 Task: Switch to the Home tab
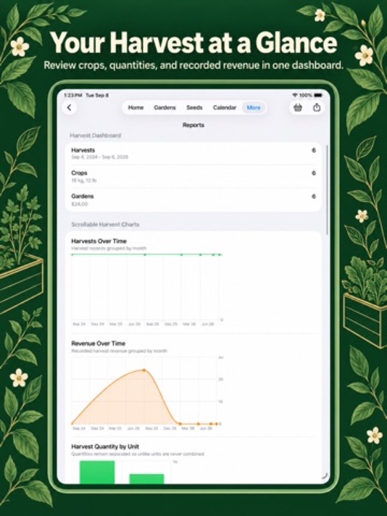coord(135,108)
